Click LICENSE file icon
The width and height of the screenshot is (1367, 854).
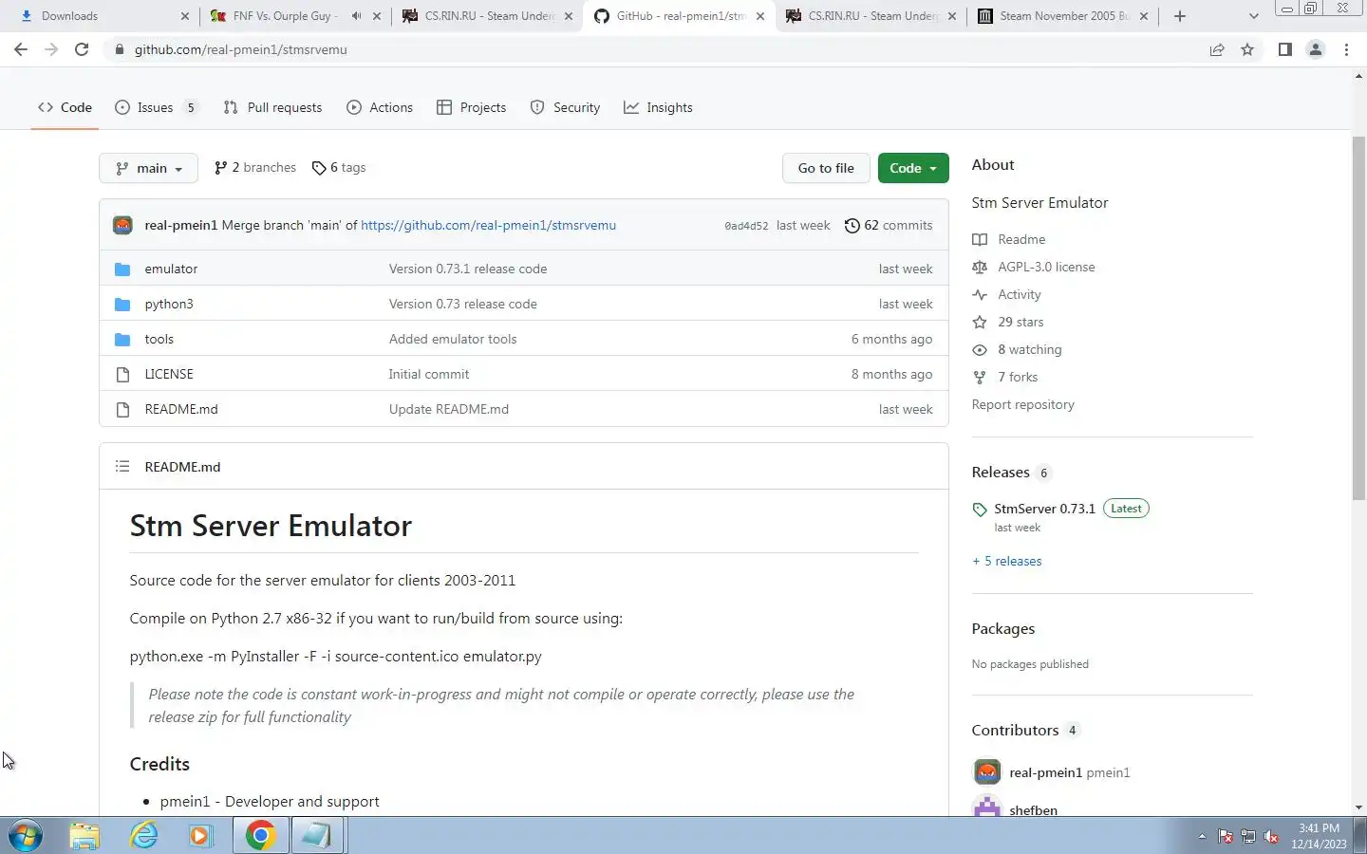click(122, 374)
